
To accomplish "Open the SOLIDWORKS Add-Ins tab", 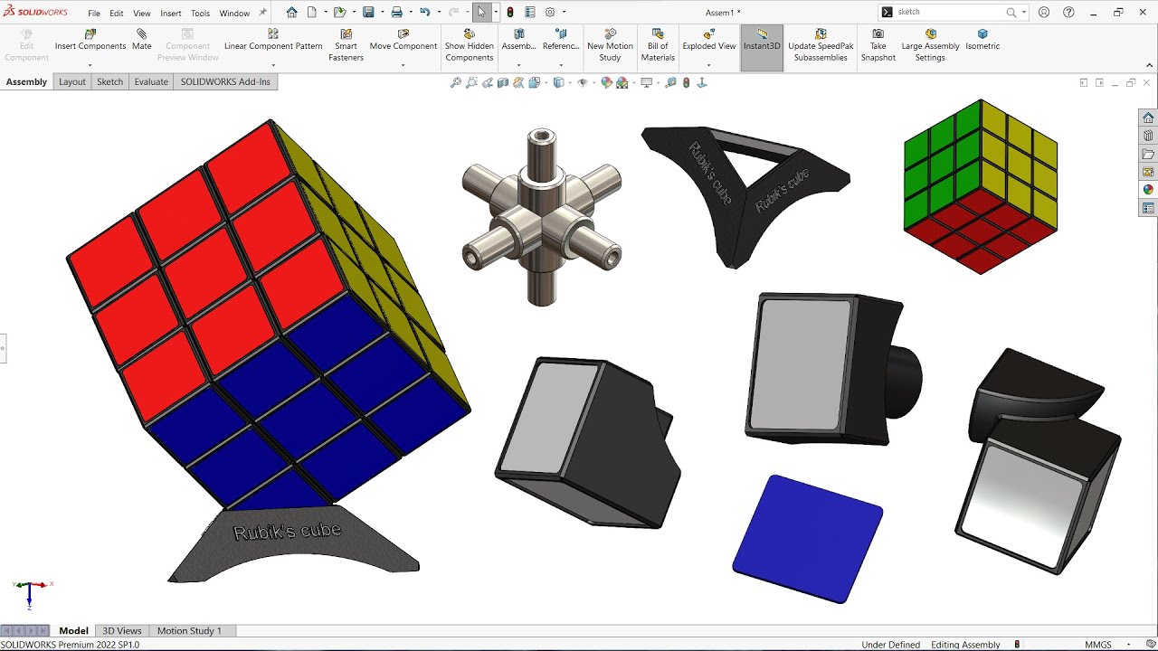I will (x=225, y=81).
